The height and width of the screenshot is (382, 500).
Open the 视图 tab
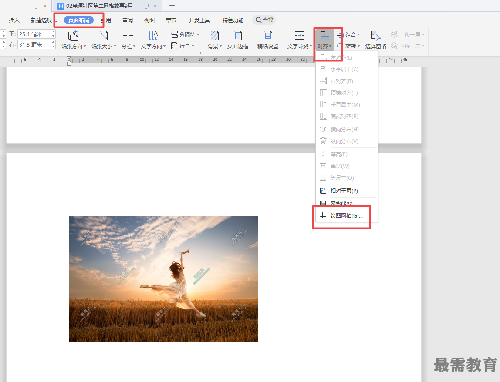tap(149, 20)
